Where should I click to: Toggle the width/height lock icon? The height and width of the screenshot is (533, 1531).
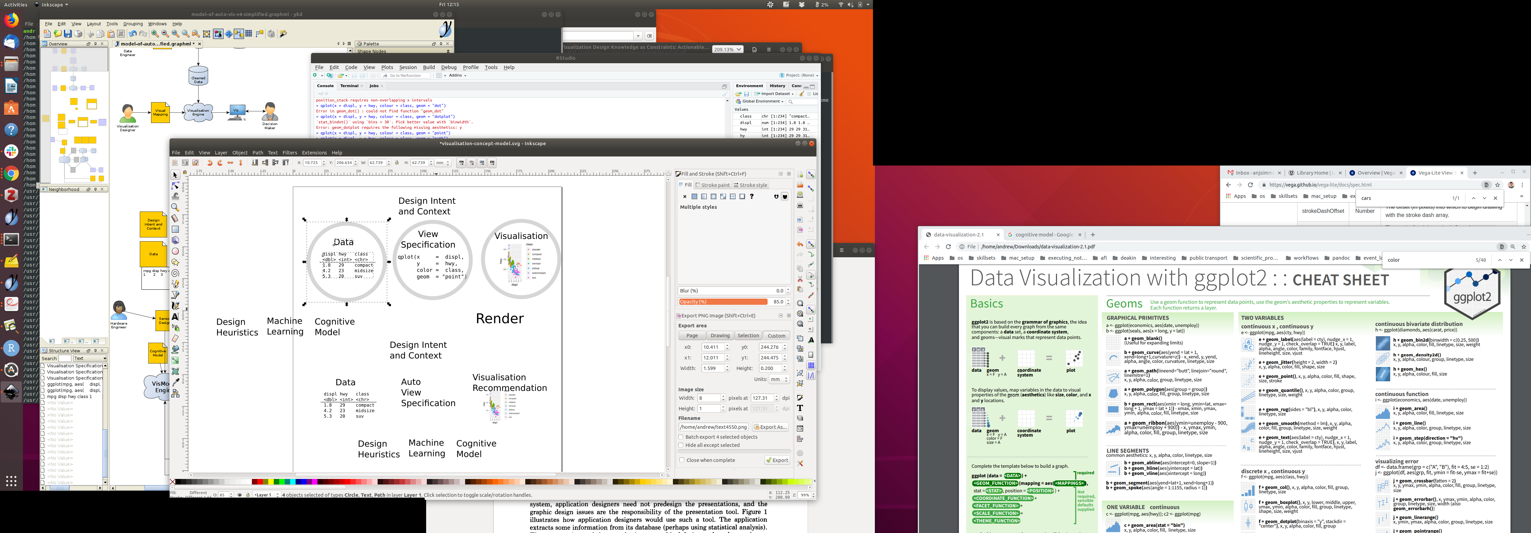pos(397,163)
